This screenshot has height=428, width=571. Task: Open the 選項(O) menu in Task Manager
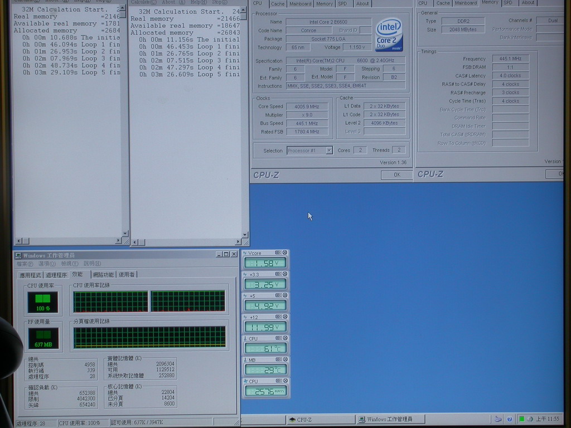(x=47, y=264)
